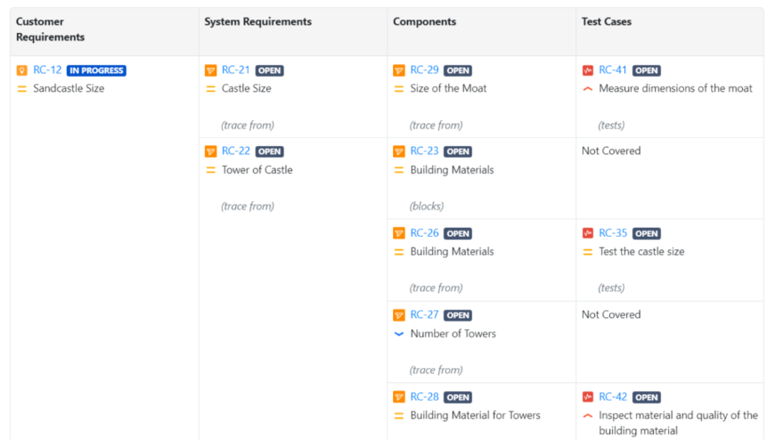Open the RC-22 Tower of Castle link
This screenshot has height=440, width=775.
[x=236, y=151]
